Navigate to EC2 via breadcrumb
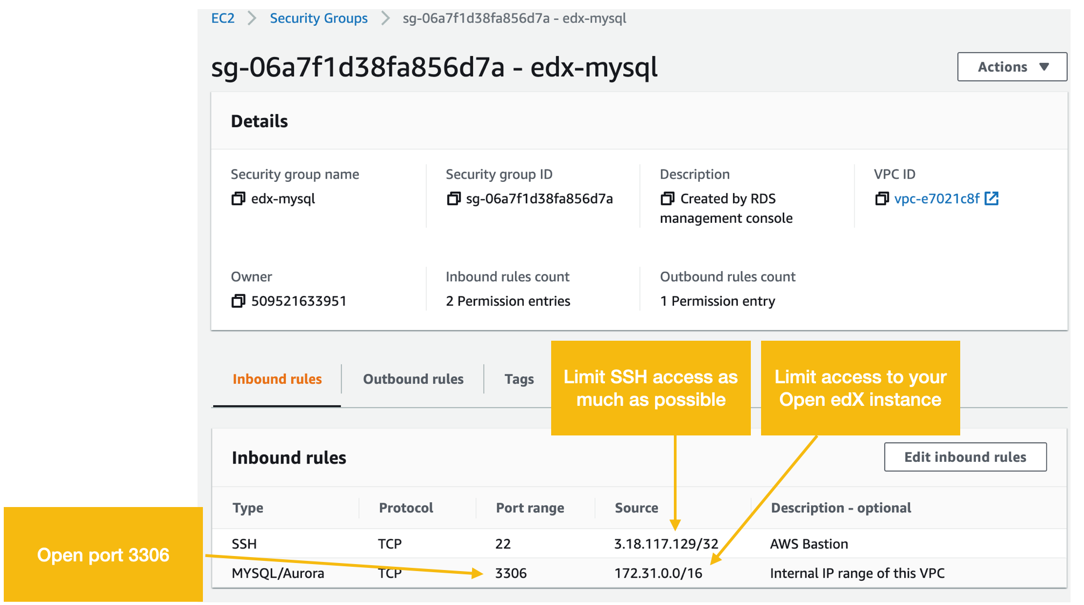 (223, 18)
